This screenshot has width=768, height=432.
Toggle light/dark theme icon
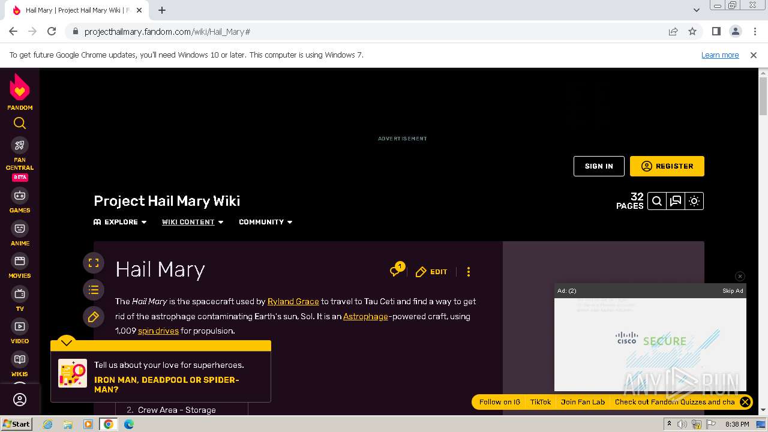click(x=694, y=201)
